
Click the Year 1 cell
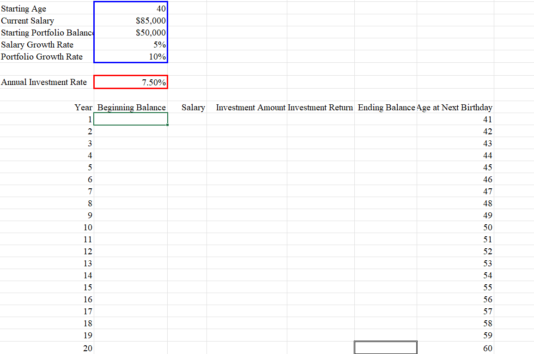(84, 119)
